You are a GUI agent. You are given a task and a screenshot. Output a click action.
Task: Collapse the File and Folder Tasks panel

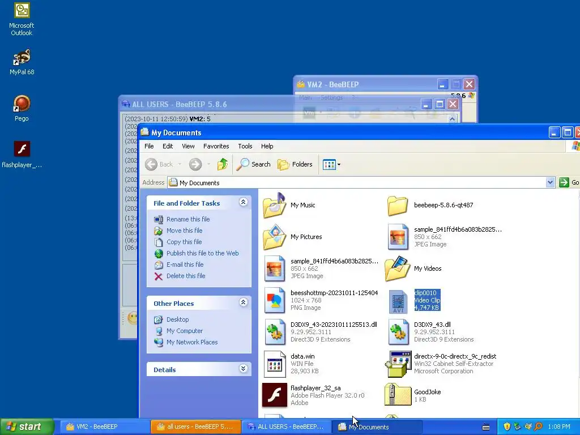(x=243, y=202)
